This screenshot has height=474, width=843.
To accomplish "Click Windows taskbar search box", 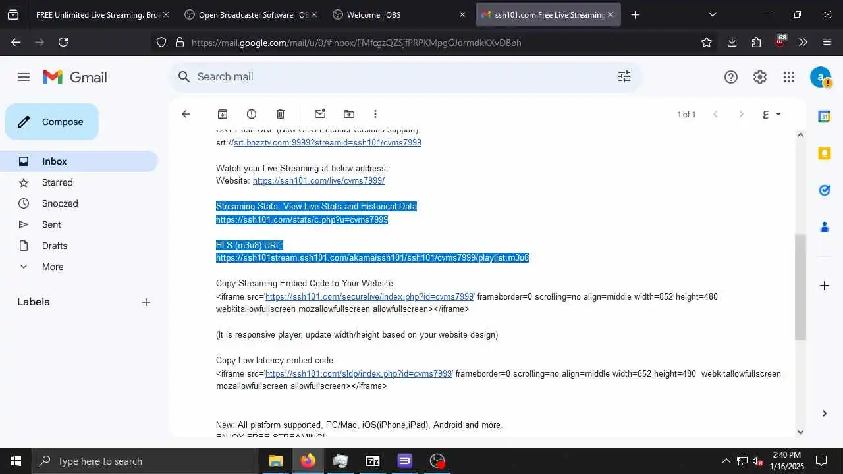I will 145,461.
